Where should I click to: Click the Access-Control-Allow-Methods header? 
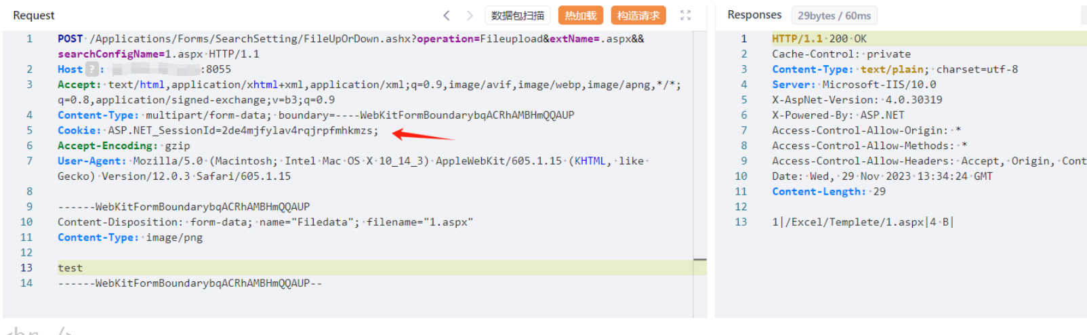[x=869, y=146]
